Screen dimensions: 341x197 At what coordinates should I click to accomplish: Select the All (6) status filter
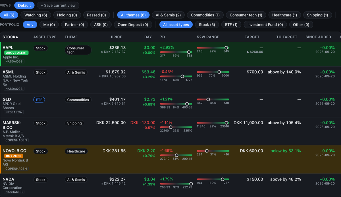[x=9, y=15]
